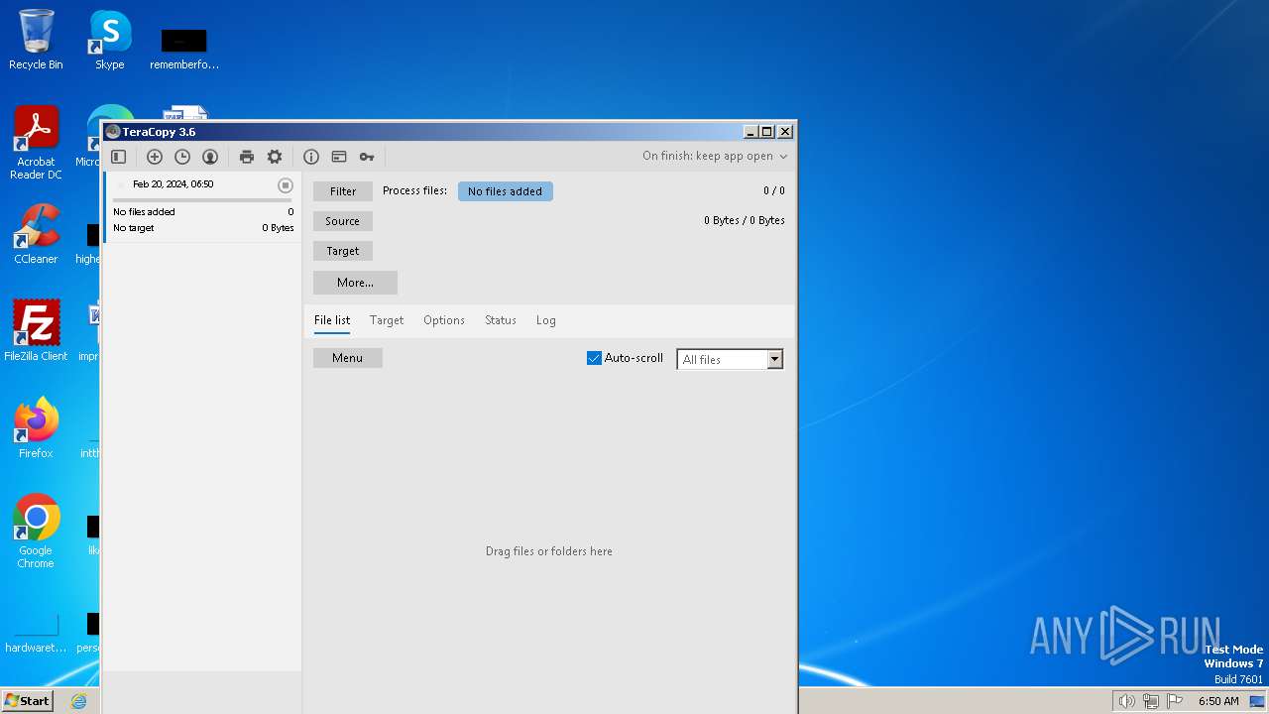1269x714 pixels.
Task: Click the info (about) icon
Action: 311,157
